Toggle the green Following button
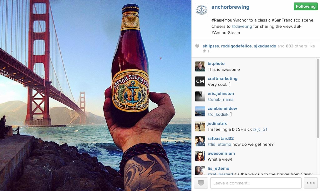The width and height of the screenshot is (320, 191). (x=306, y=7)
